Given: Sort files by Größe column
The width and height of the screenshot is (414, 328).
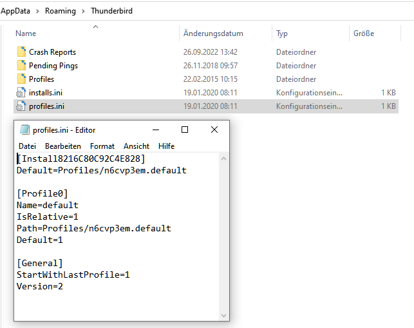Looking at the screenshot, I should (x=364, y=34).
